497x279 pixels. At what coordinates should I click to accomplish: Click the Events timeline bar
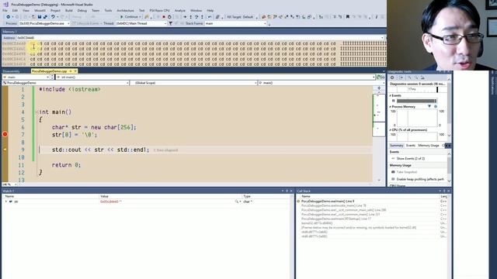[x=416, y=101]
